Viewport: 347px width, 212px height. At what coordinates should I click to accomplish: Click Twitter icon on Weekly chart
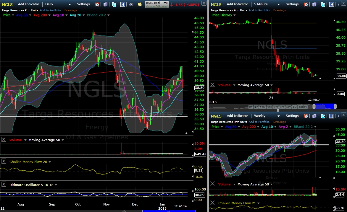pyautogui.click(x=323, y=116)
